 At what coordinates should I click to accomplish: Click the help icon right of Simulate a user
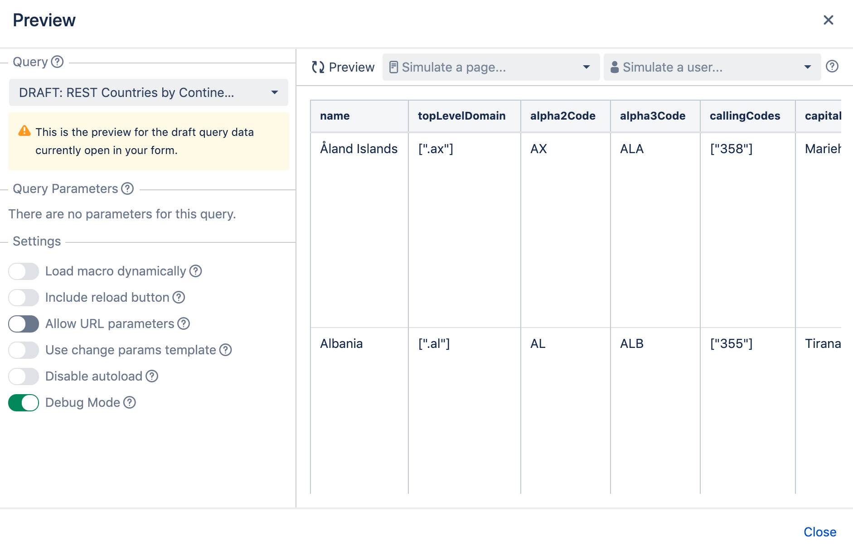[832, 67]
